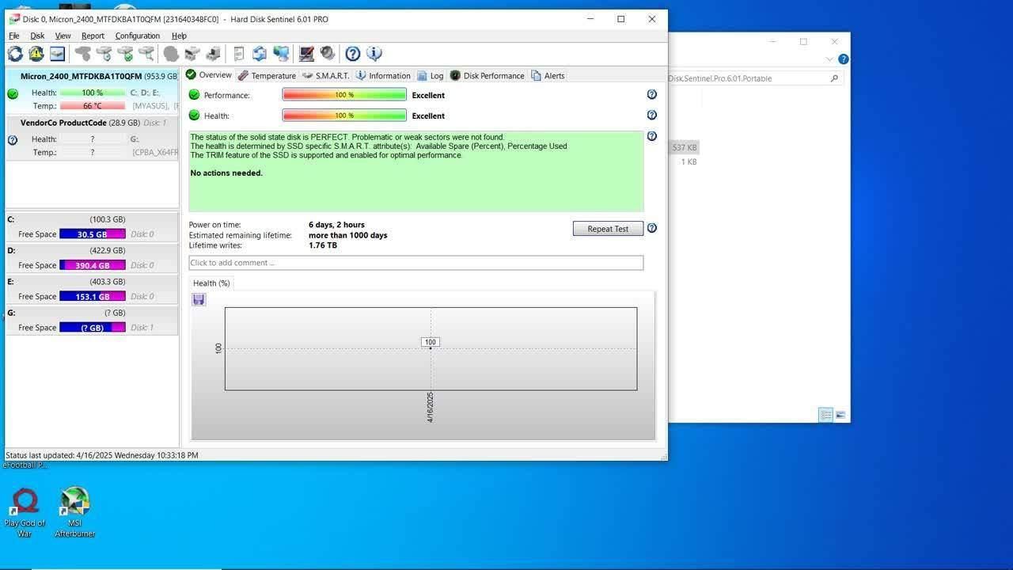The image size is (1013, 570).
Task: Switch to the S.M.A.R.T. tab
Action: pyautogui.click(x=326, y=75)
